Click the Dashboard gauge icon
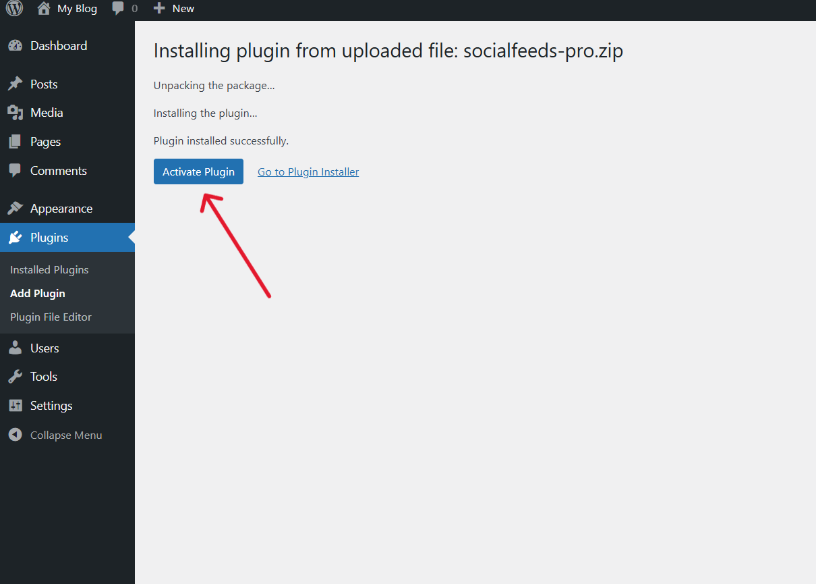The width and height of the screenshot is (816, 584). (x=15, y=46)
